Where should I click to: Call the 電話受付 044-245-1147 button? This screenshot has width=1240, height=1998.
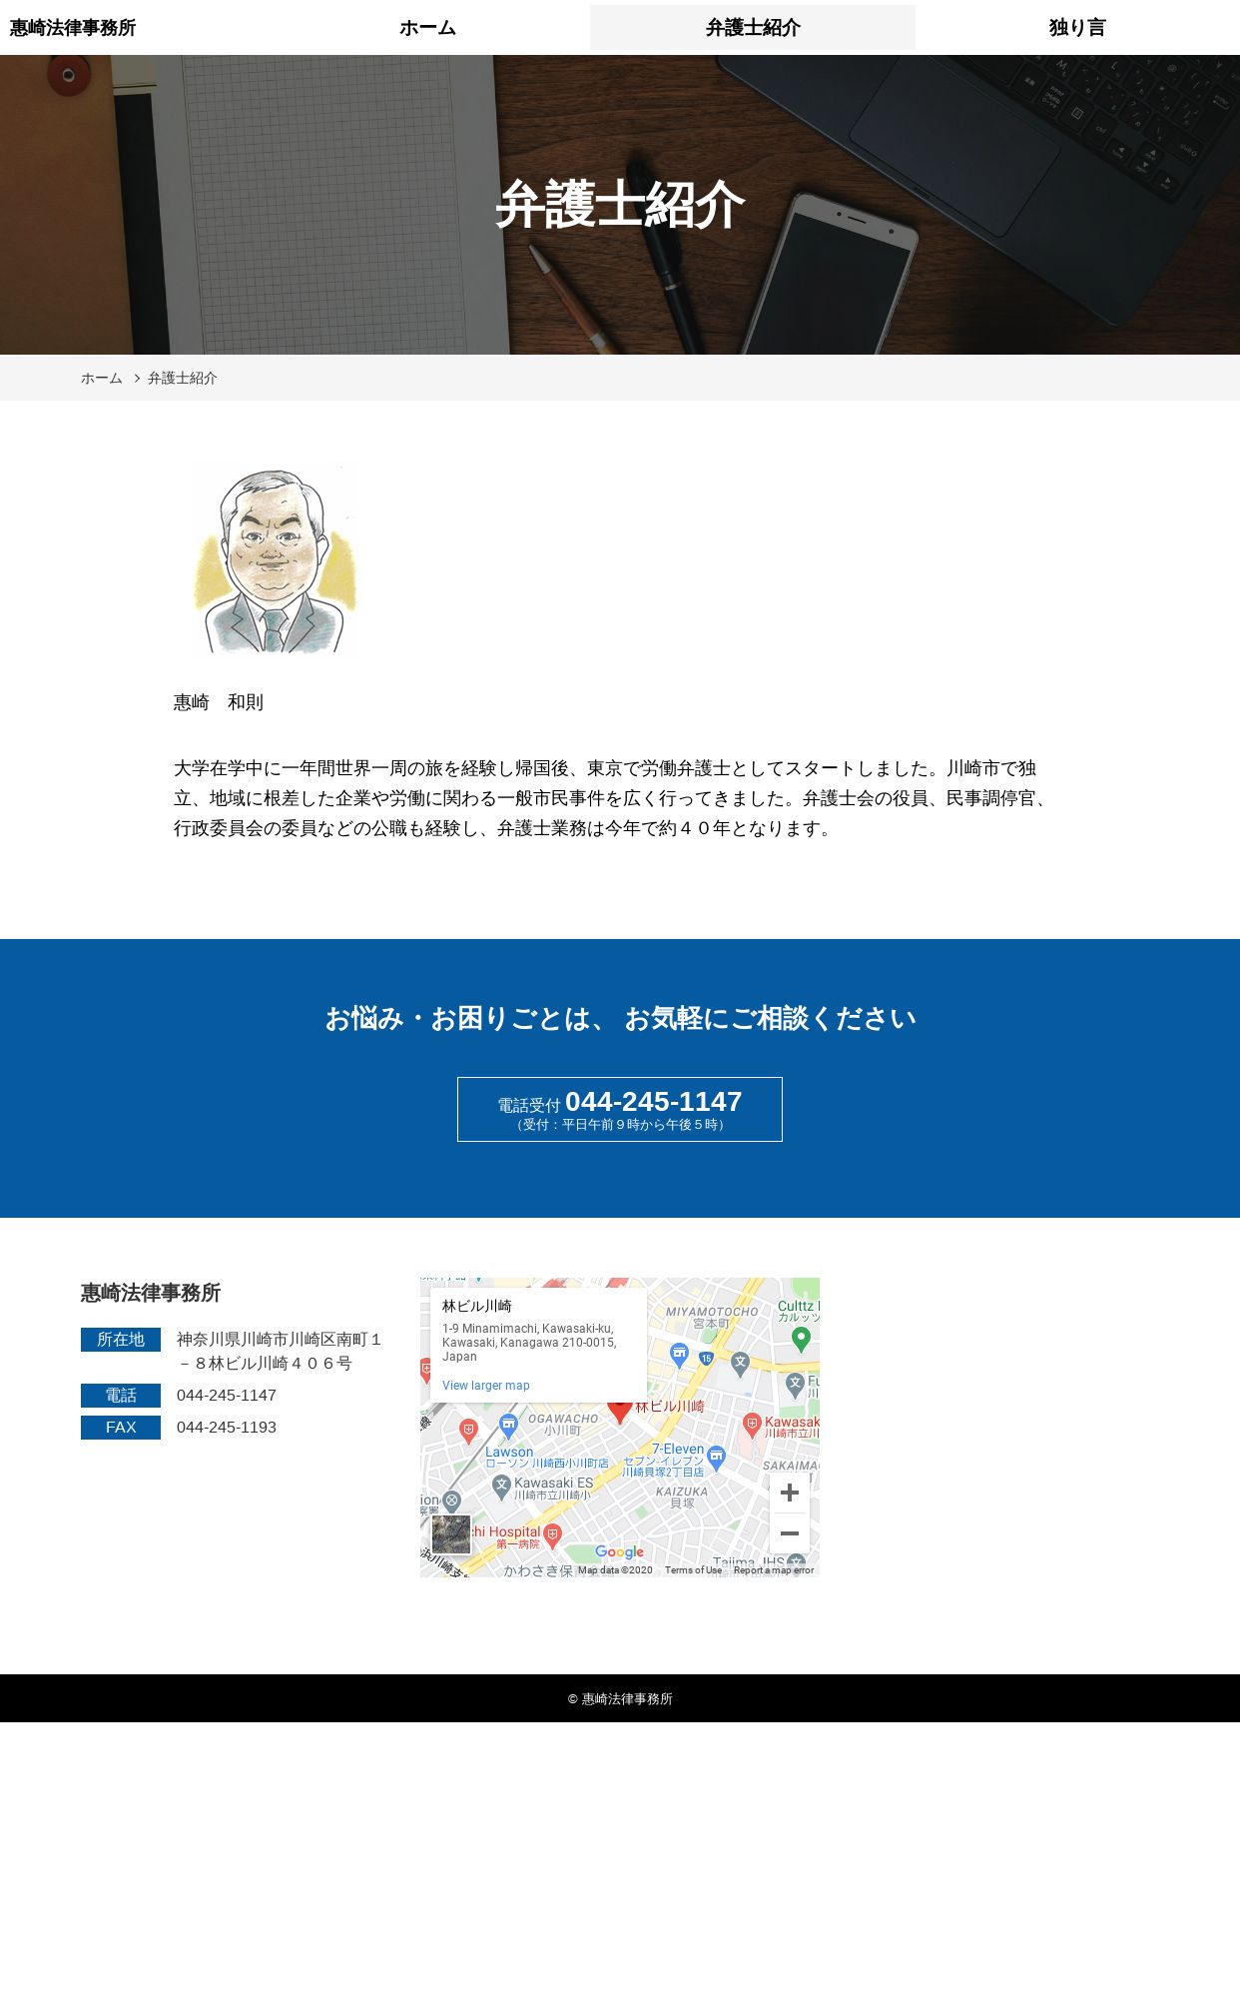coord(620,1109)
